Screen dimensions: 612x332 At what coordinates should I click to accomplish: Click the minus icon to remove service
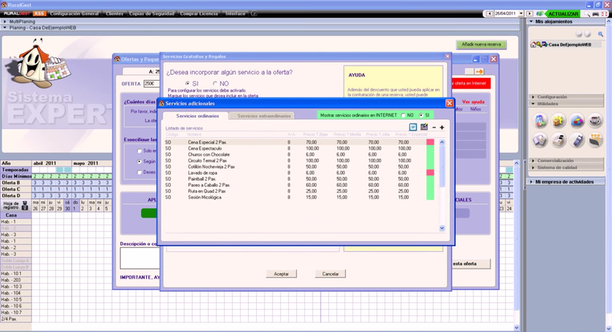[x=433, y=127]
